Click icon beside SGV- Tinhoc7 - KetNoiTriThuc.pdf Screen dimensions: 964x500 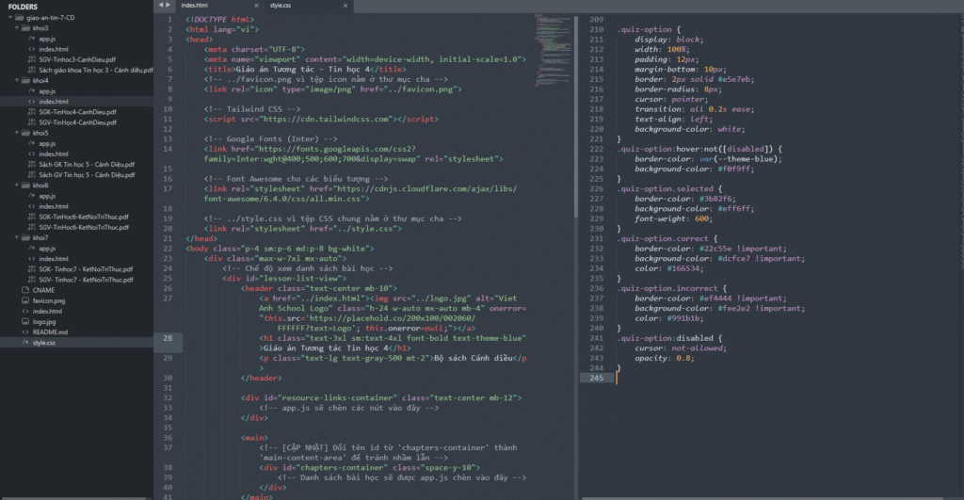[x=32, y=280]
